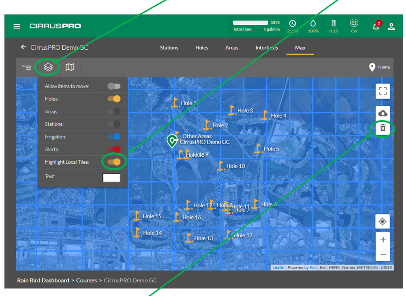Screen dimensions: 406x296
Task: Open the hamburger main menu
Action: (17, 26)
